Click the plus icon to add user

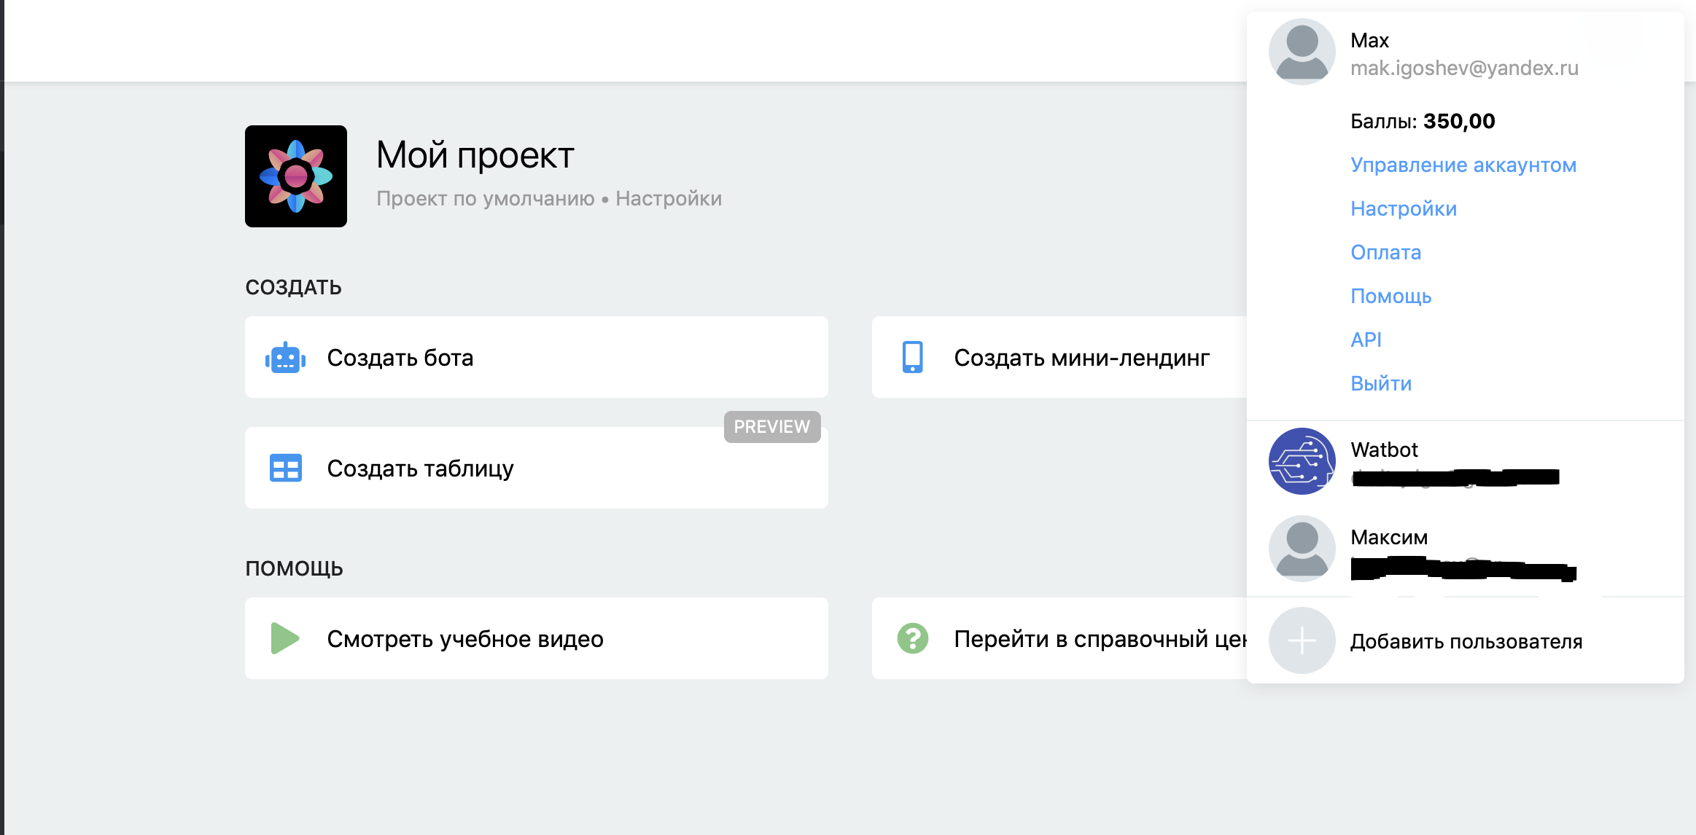point(1302,640)
